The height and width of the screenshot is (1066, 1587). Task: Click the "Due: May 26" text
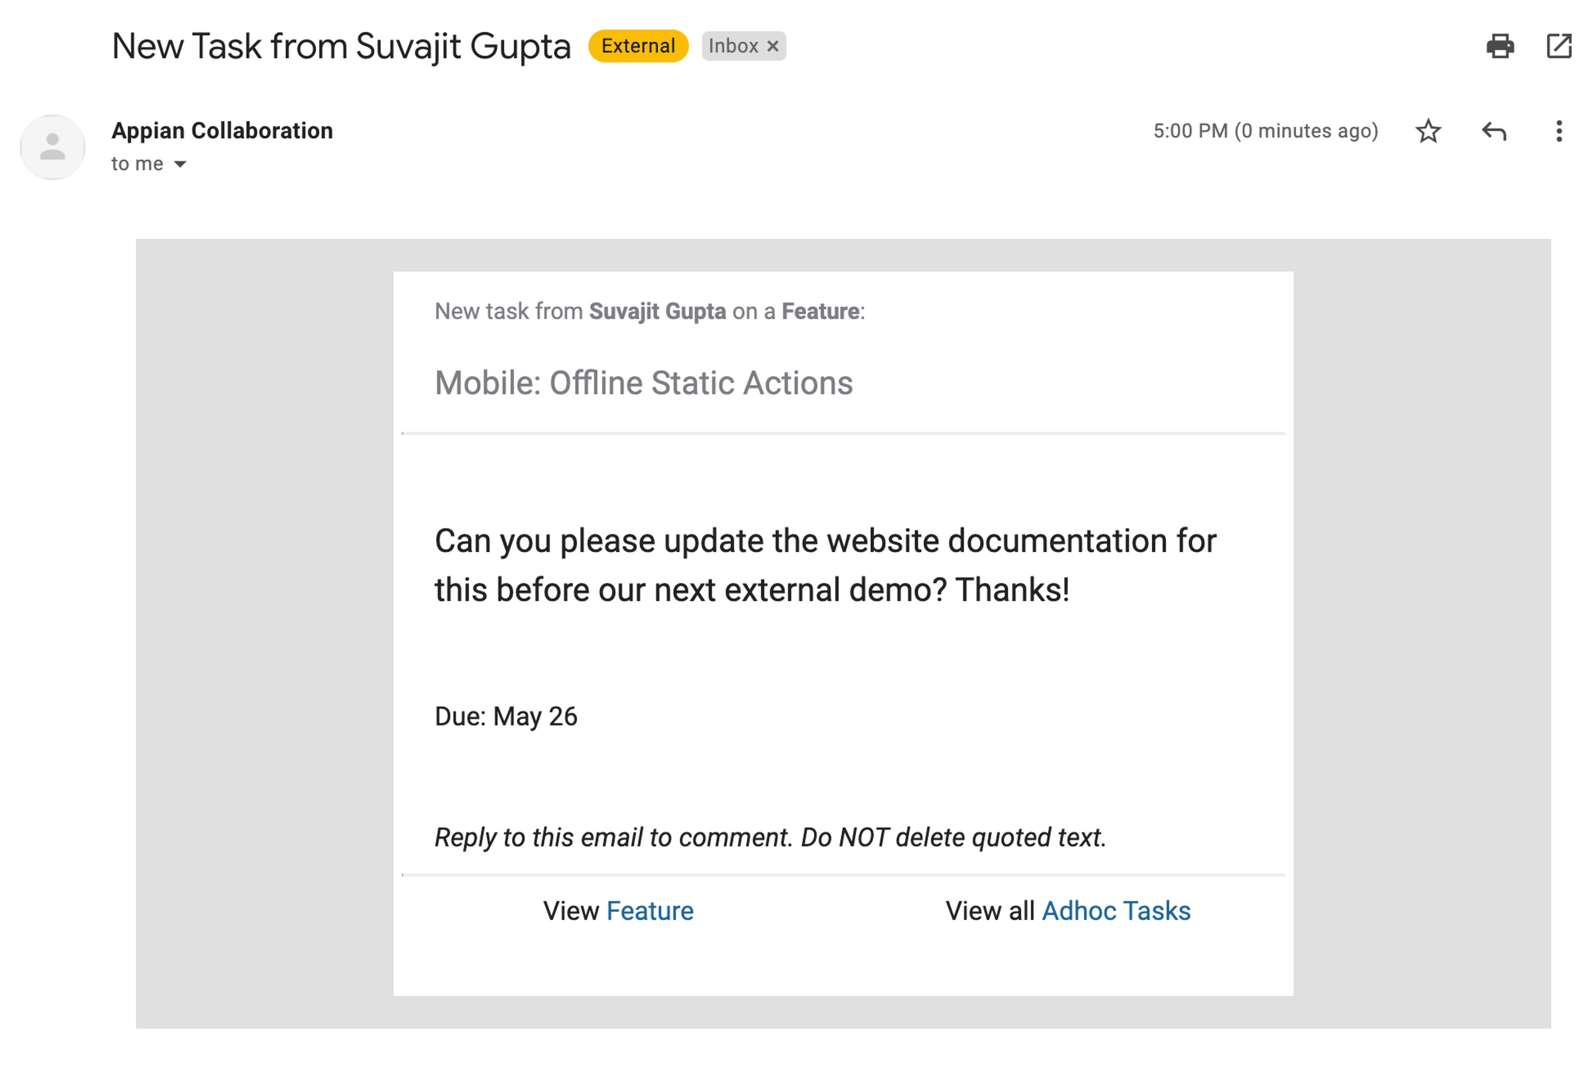pyautogui.click(x=506, y=717)
